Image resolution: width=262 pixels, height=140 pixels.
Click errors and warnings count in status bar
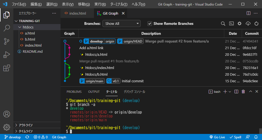tap(41, 137)
